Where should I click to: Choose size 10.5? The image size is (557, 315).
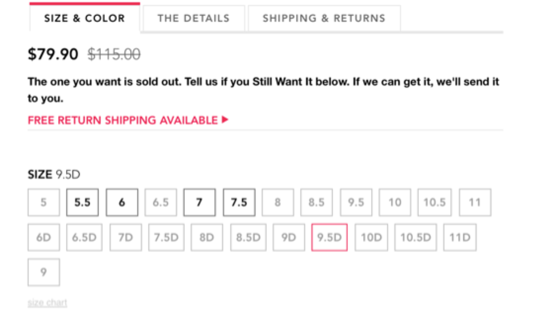click(x=435, y=202)
